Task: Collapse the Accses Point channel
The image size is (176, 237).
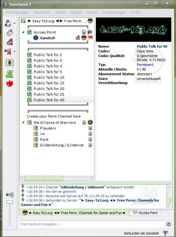Action: [23, 32]
